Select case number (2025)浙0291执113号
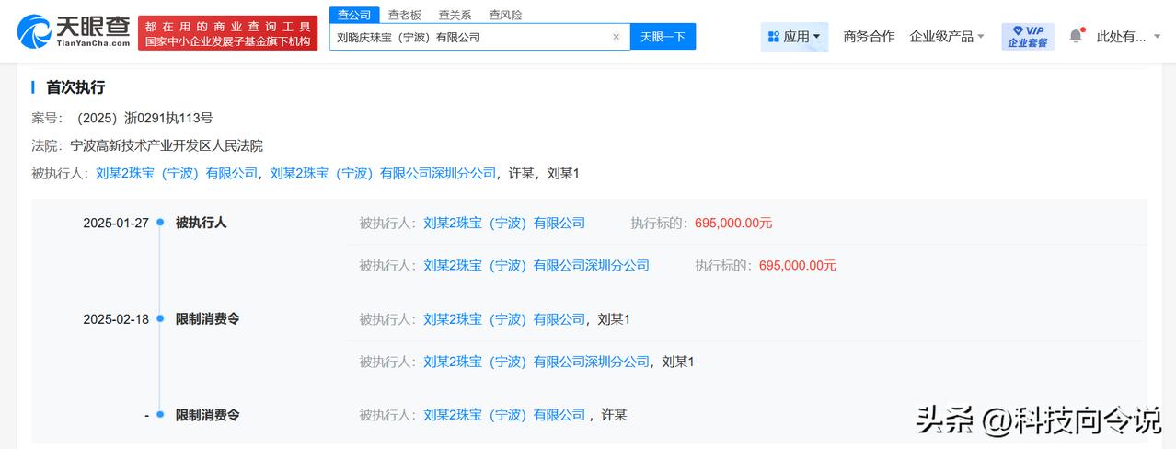Screen dimensions: 1176x449 [144, 118]
